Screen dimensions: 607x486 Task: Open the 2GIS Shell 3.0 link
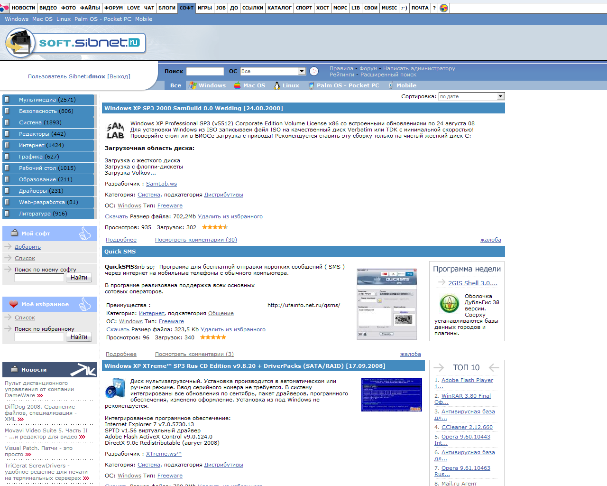(x=473, y=283)
